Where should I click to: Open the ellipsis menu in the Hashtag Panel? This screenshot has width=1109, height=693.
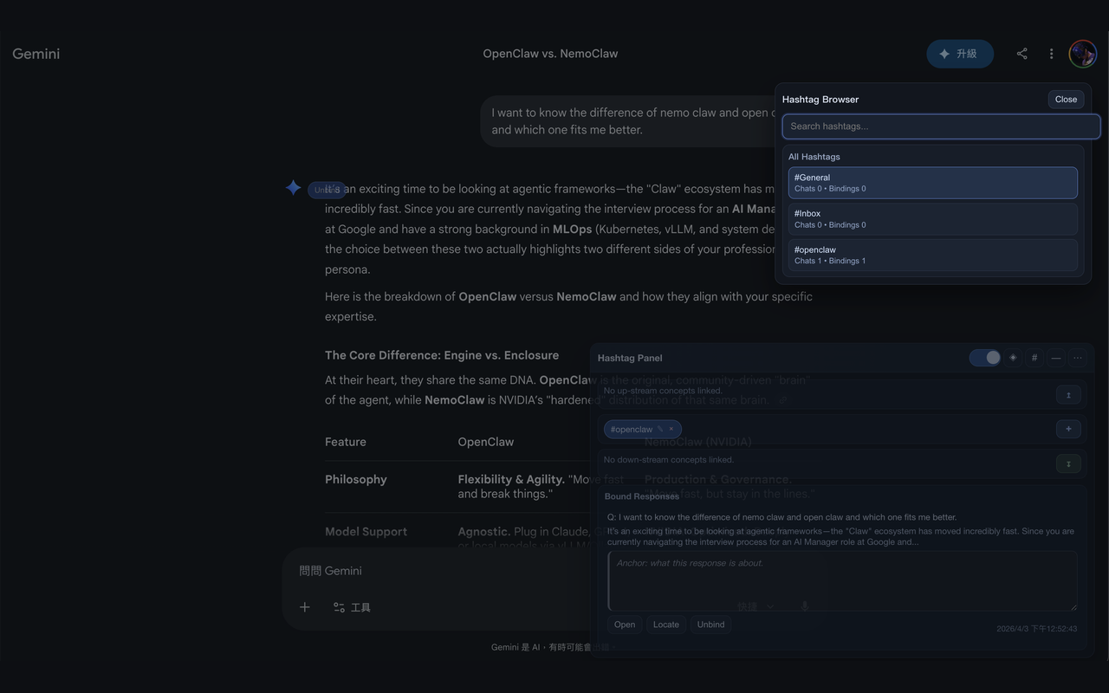(1077, 357)
